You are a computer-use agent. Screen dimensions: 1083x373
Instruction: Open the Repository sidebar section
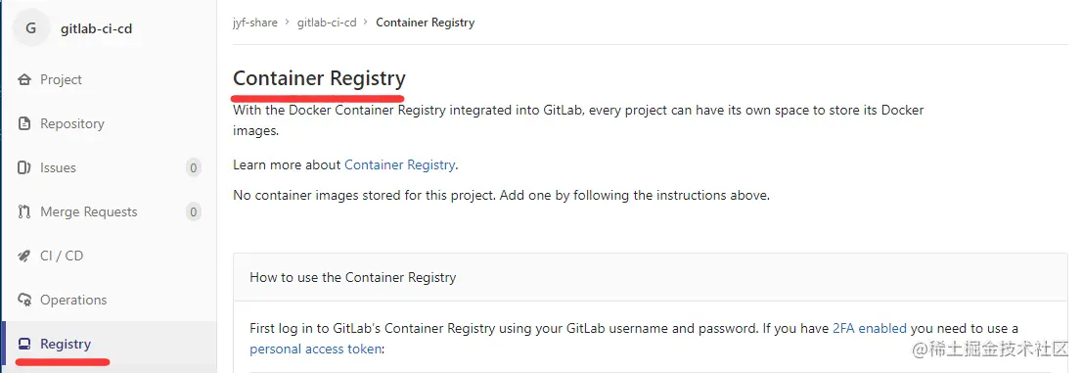tap(110, 123)
